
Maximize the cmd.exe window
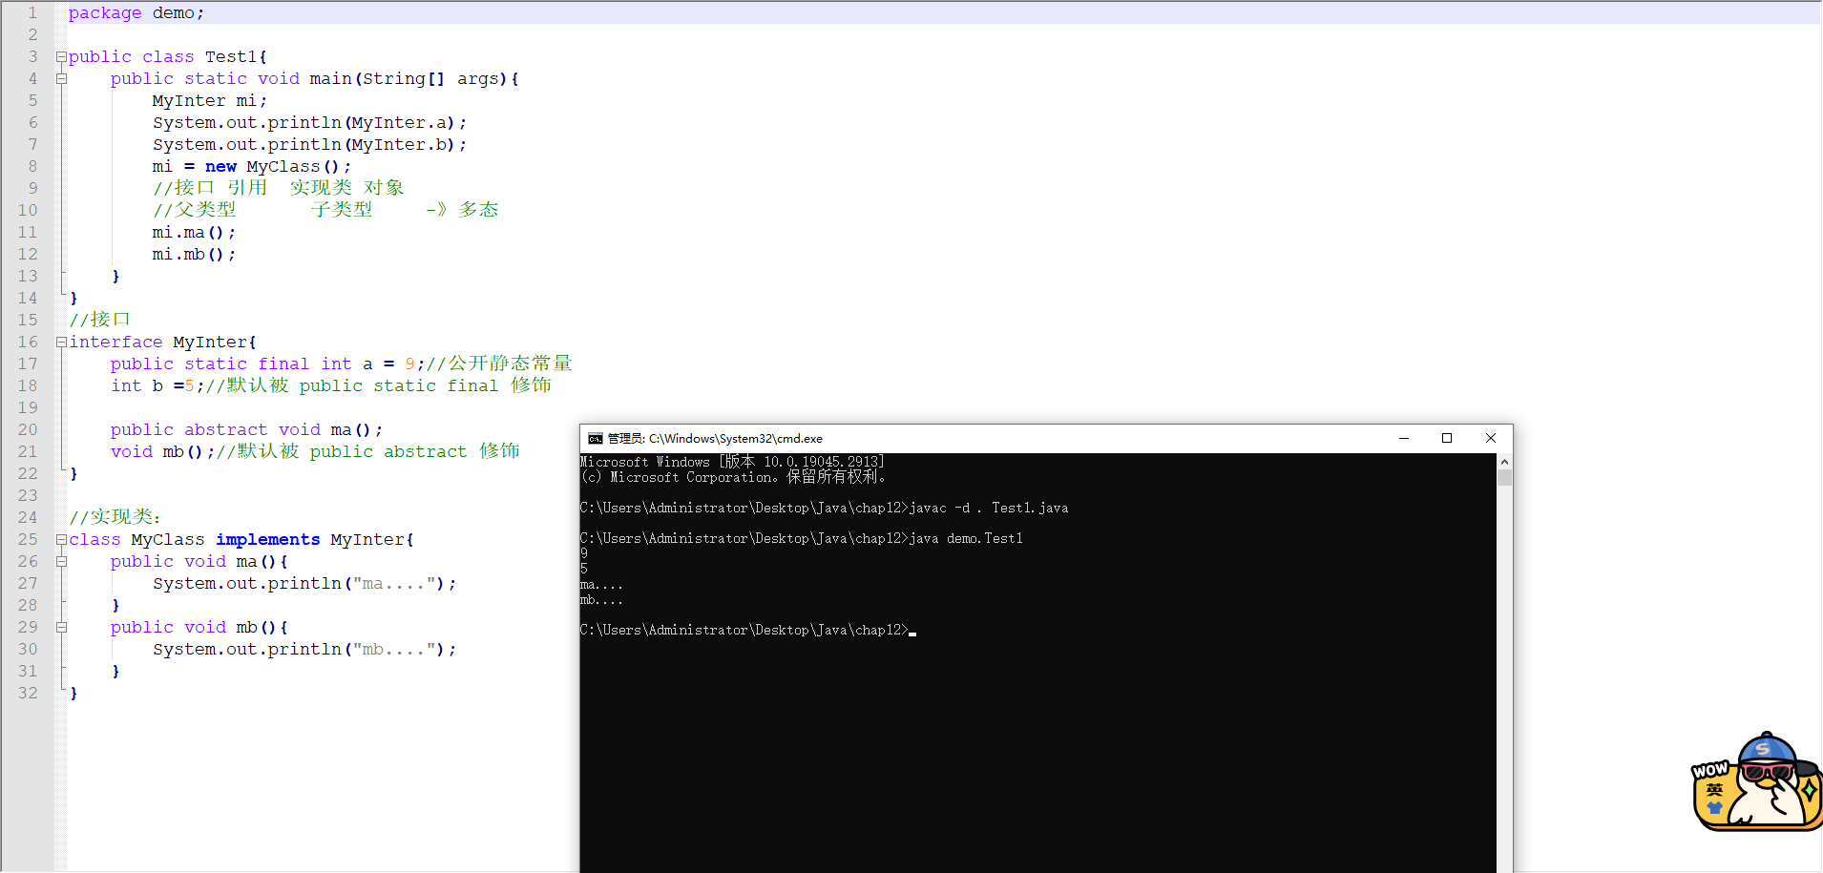point(1447,438)
